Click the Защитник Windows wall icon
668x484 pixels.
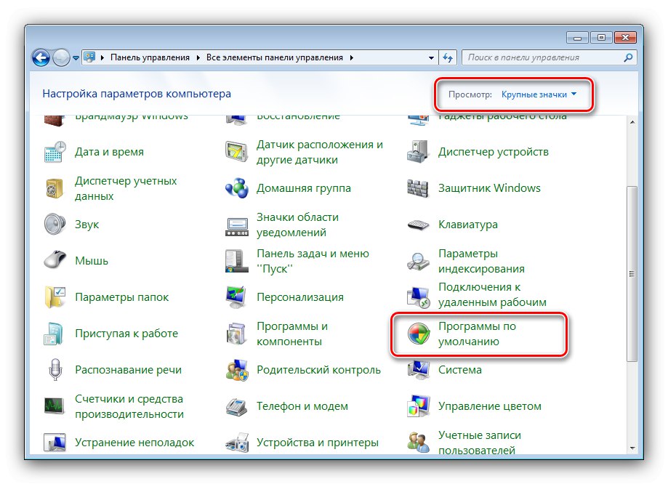417,188
